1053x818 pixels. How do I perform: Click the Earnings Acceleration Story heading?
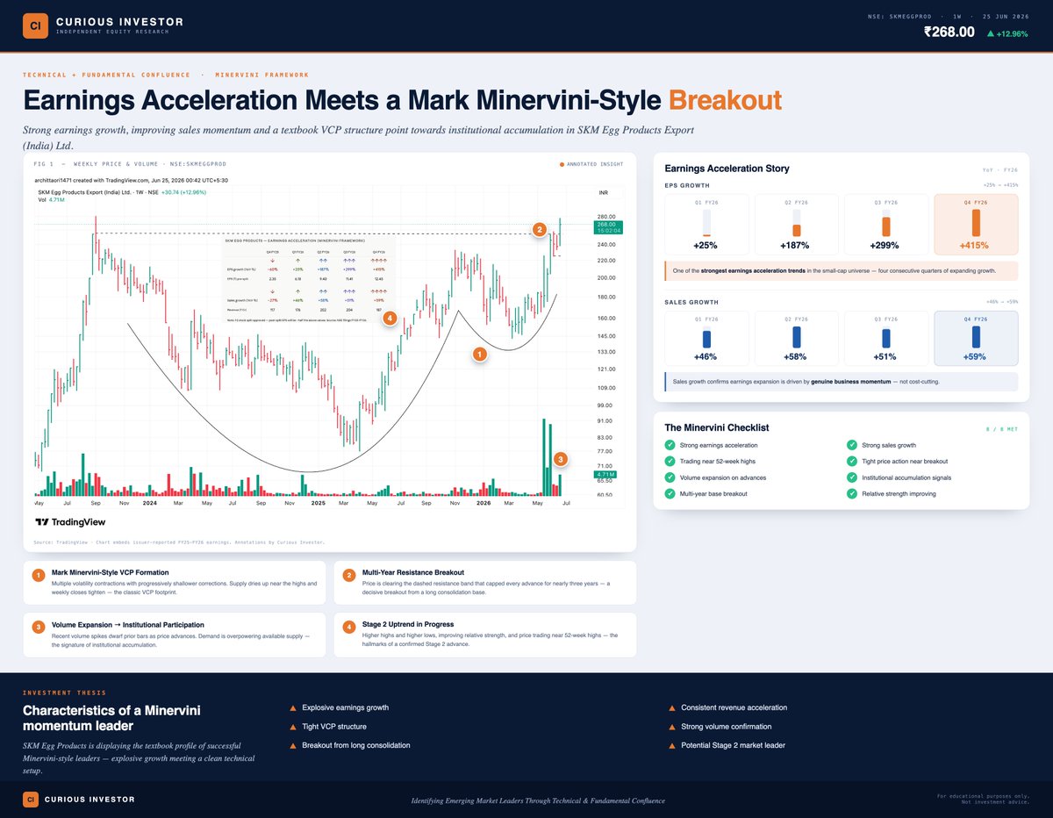(x=727, y=168)
